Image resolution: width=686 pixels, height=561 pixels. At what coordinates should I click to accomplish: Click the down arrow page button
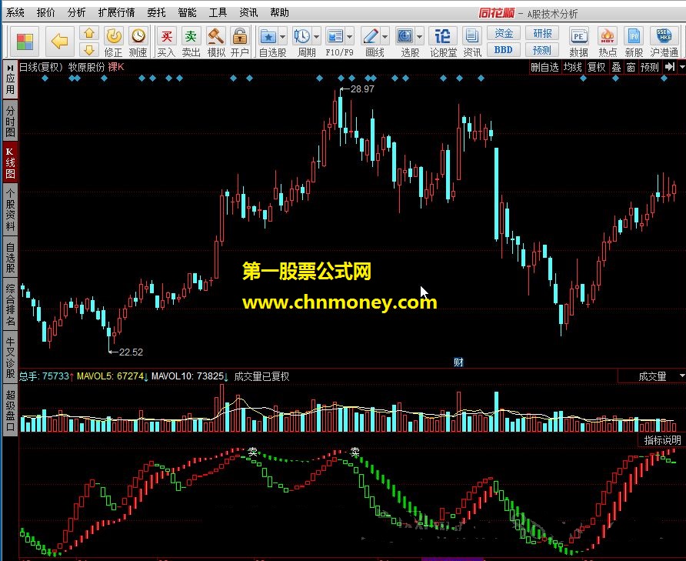pos(88,49)
